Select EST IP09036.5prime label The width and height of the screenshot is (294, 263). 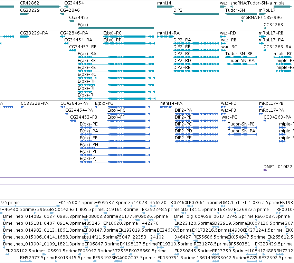pyautogui.click(x=151, y=216)
